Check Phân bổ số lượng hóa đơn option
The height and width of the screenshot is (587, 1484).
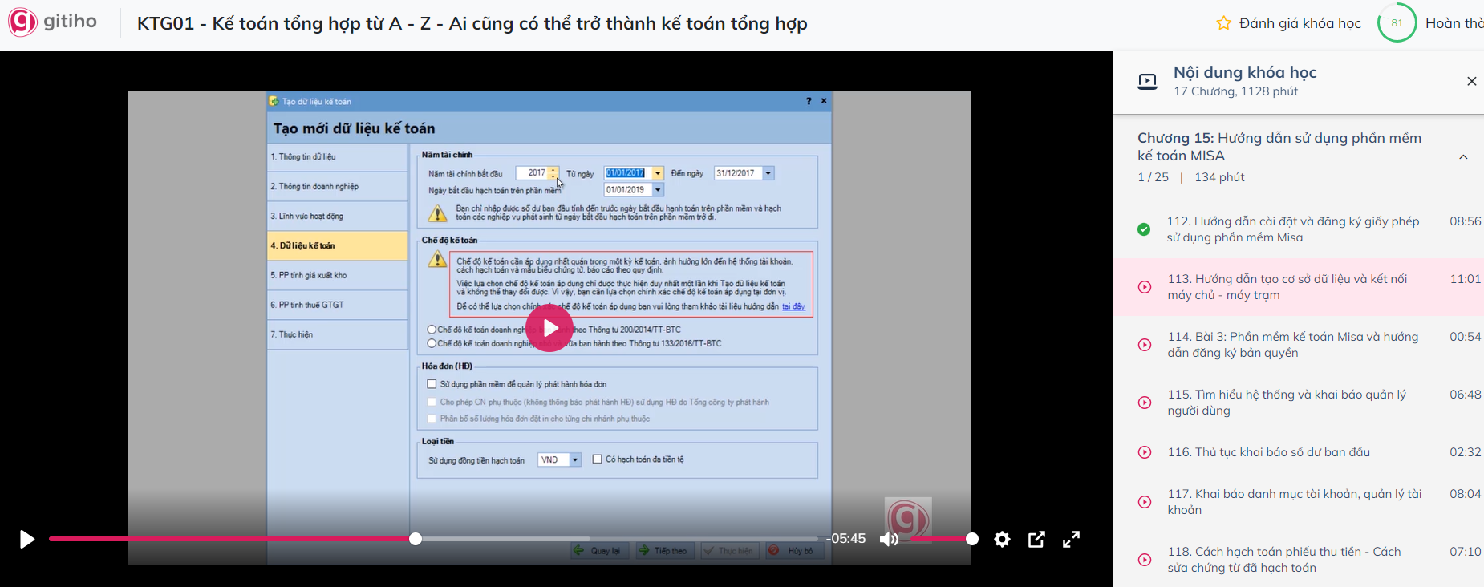pyautogui.click(x=432, y=419)
